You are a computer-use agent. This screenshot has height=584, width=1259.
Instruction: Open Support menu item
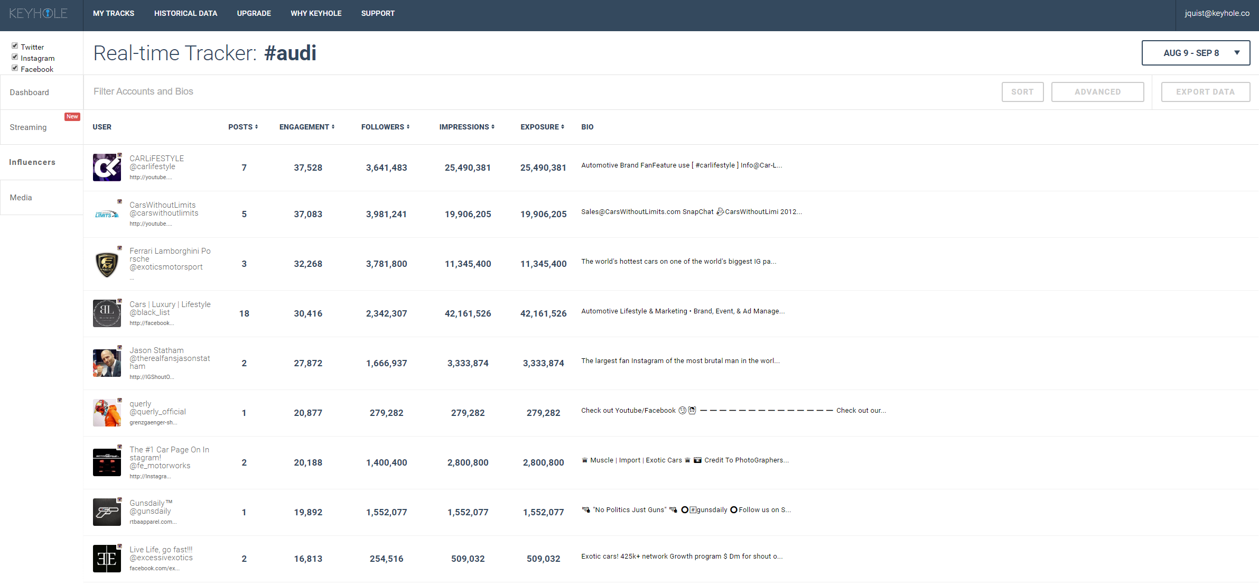coord(378,13)
